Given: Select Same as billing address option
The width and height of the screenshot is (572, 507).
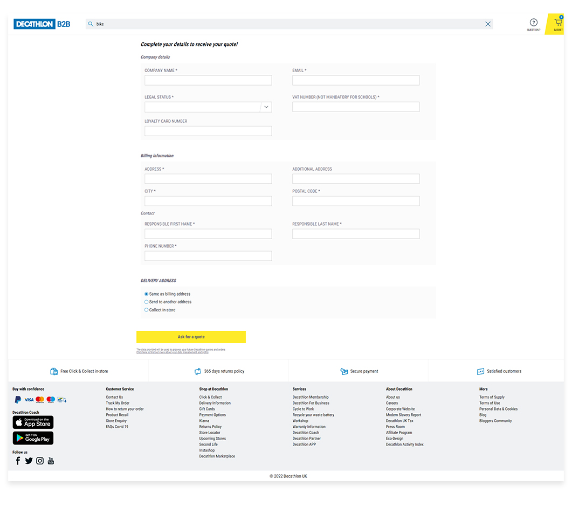Looking at the screenshot, I should point(146,294).
